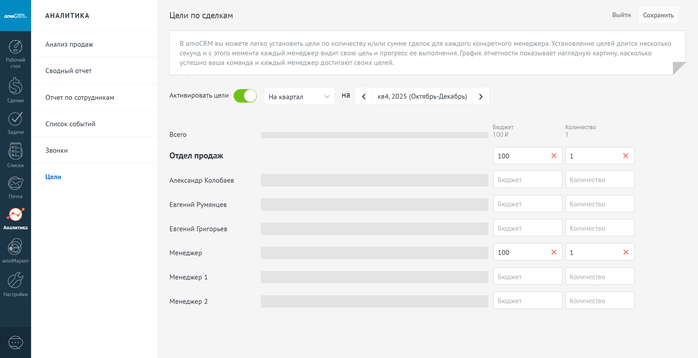The image size is (698, 358).
Task: Clear Менеджер quantity value with red X
Action: tap(626, 252)
